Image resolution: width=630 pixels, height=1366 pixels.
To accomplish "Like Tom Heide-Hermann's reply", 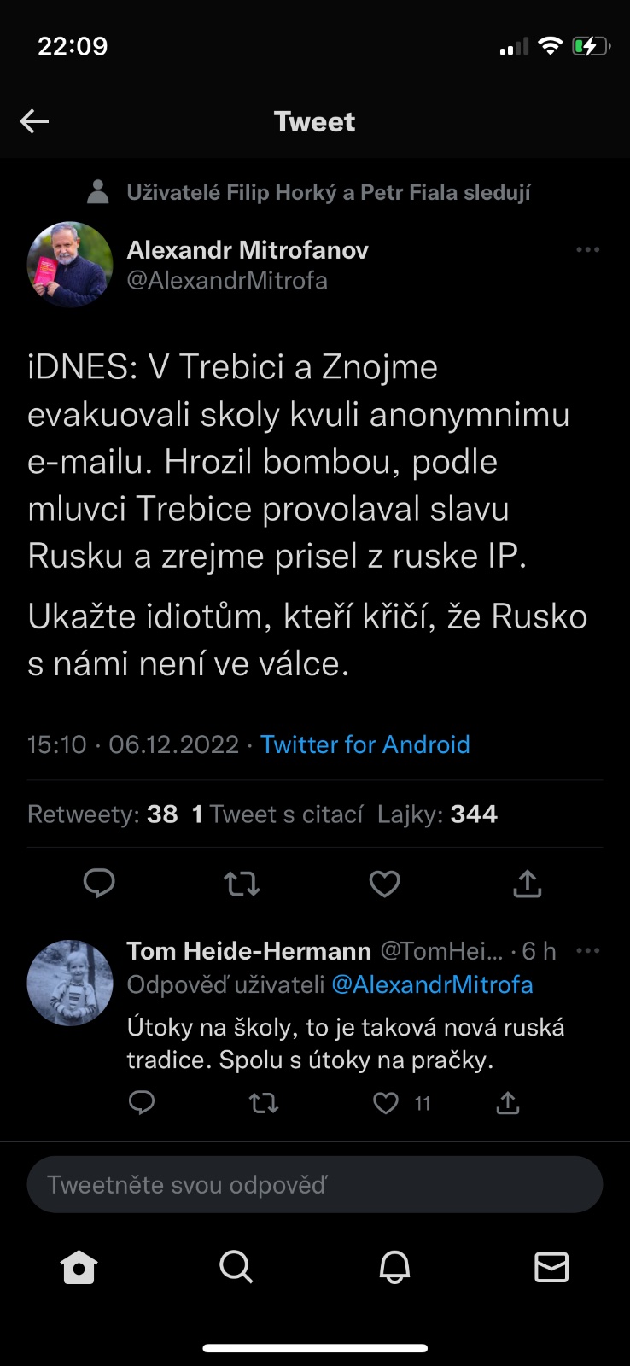I will pyautogui.click(x=386, y=1104).
